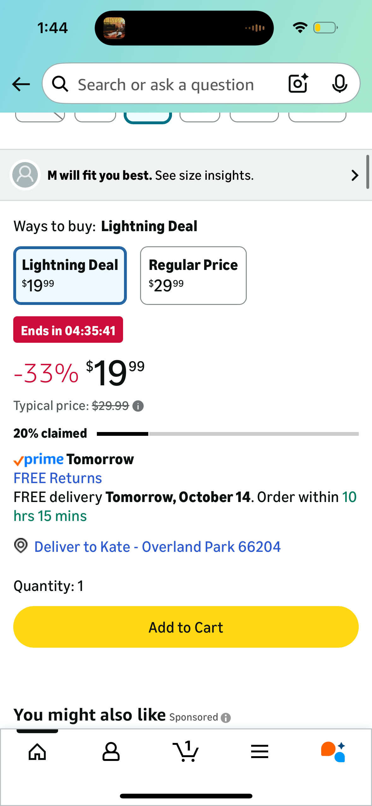Tap the back arrow icon

tap(21, 84)
